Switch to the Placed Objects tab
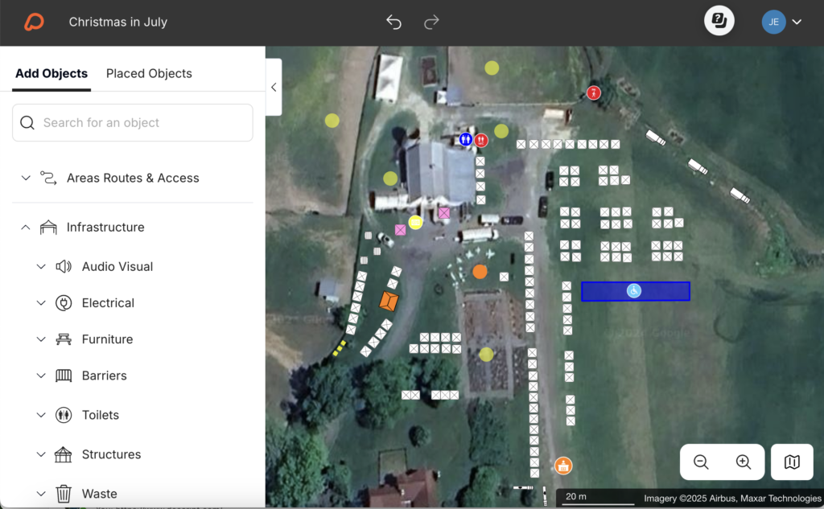 click(149, 73)
